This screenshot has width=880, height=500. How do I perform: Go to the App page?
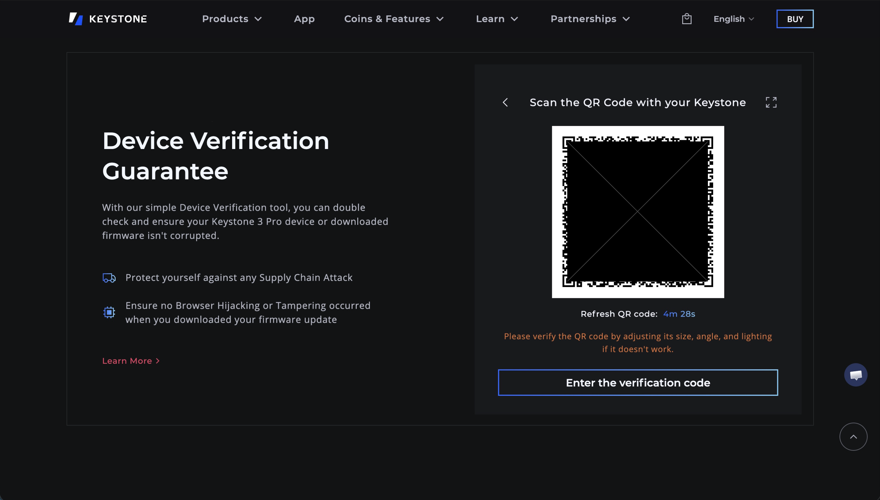point(304,19)
